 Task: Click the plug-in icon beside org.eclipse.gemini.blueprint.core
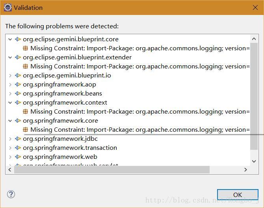click(18, 39)
